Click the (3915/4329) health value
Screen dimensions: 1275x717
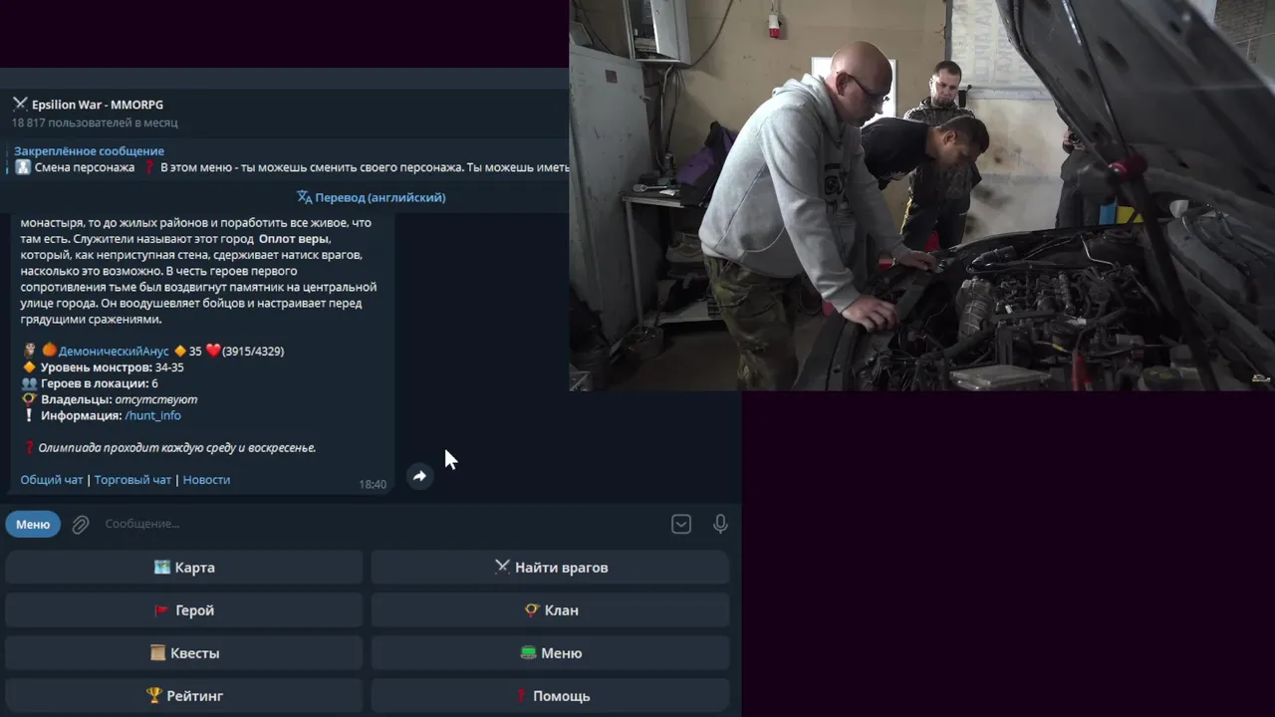(253, 352)
